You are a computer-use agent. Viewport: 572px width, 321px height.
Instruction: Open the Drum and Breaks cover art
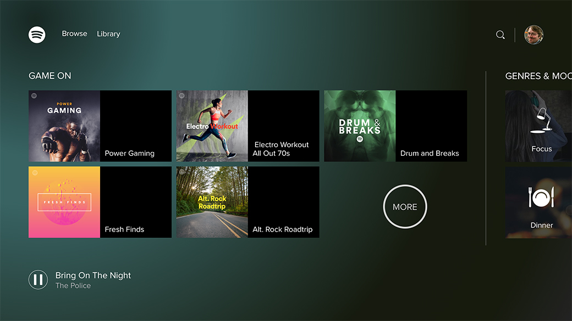click(x=360, y=126)
